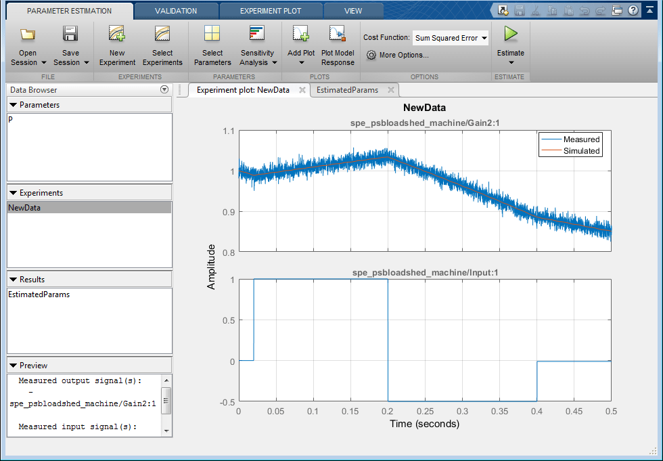Create a New Experiment
The width and height of the screenshot is (663, 461).
point(117,35)
